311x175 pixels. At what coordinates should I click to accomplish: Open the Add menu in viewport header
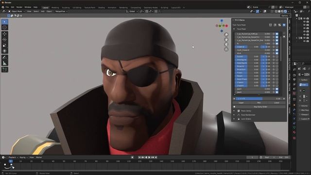(x=43, y=11)
